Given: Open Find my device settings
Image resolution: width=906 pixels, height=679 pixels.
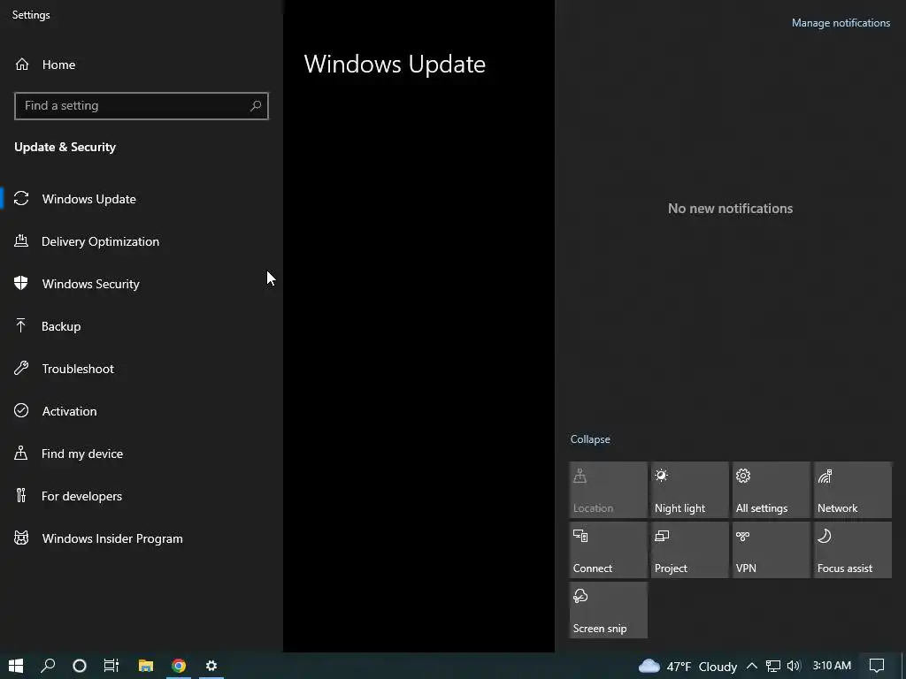Looking at the screenshot, I should click(141, 454).
